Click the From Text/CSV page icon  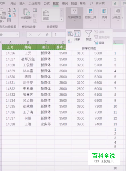coord(9,10)
